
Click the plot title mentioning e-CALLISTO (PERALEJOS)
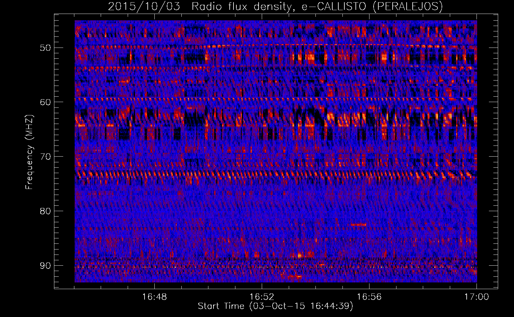click(x=275, y=6)
